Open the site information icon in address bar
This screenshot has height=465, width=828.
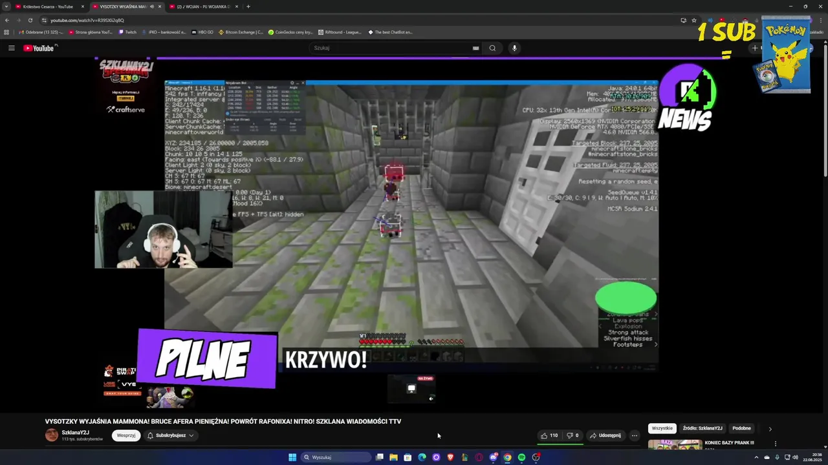pos(44,20)
